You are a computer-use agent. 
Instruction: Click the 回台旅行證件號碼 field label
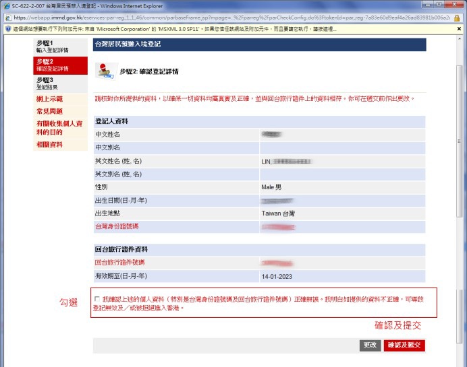tap(119, 263)
